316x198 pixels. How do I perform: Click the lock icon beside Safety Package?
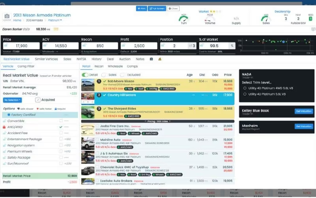coord(4,157)
